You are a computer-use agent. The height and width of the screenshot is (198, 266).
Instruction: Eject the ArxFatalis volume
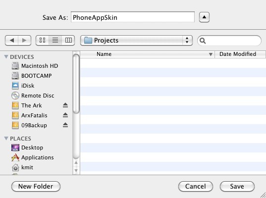[65, 115]
